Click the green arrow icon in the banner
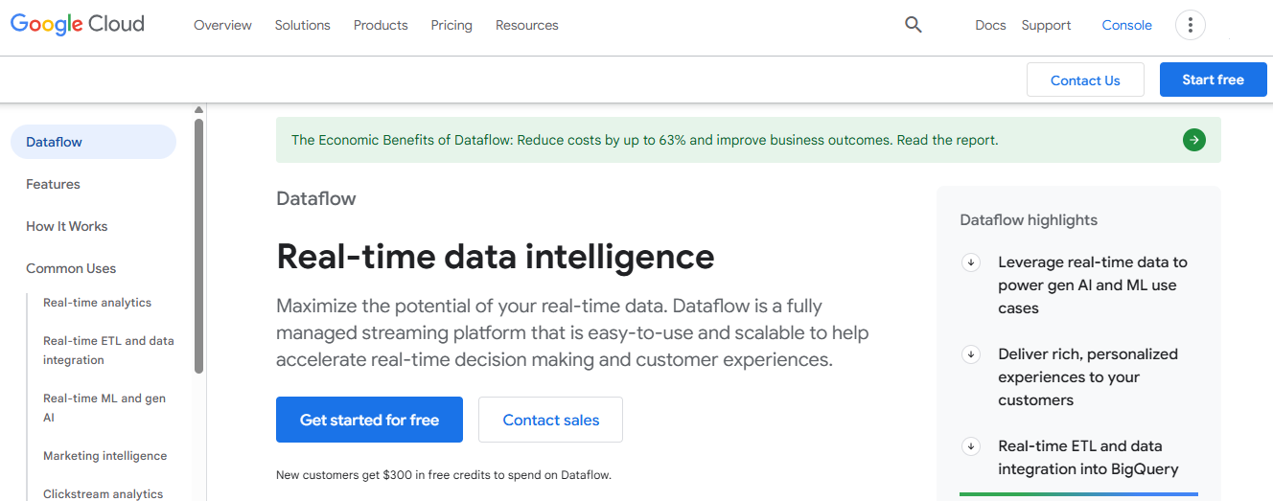The image size is (1273, 501). click(1193, 140)
